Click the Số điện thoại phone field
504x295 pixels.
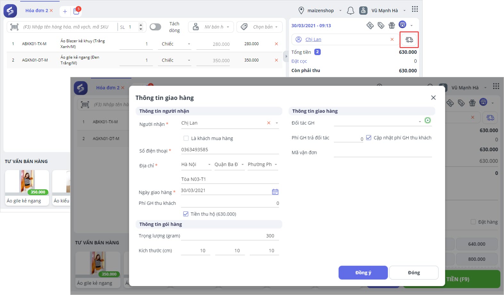(230, 150)
